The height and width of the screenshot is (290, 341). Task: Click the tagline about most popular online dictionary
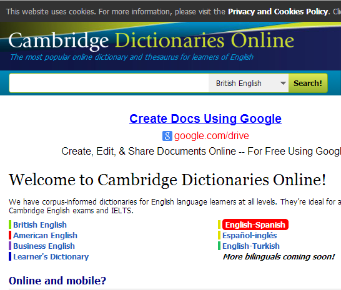pos(132,57)
